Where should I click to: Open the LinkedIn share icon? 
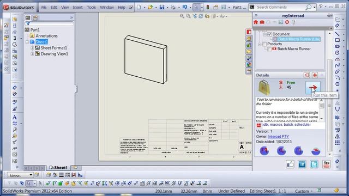click(302, 164)
